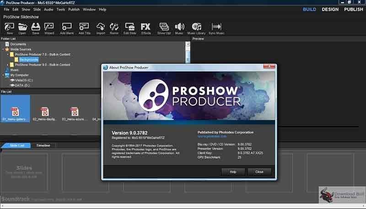366x209 pixels.
Task: Click the first empty slide placeholder
Action: (24, 172)
